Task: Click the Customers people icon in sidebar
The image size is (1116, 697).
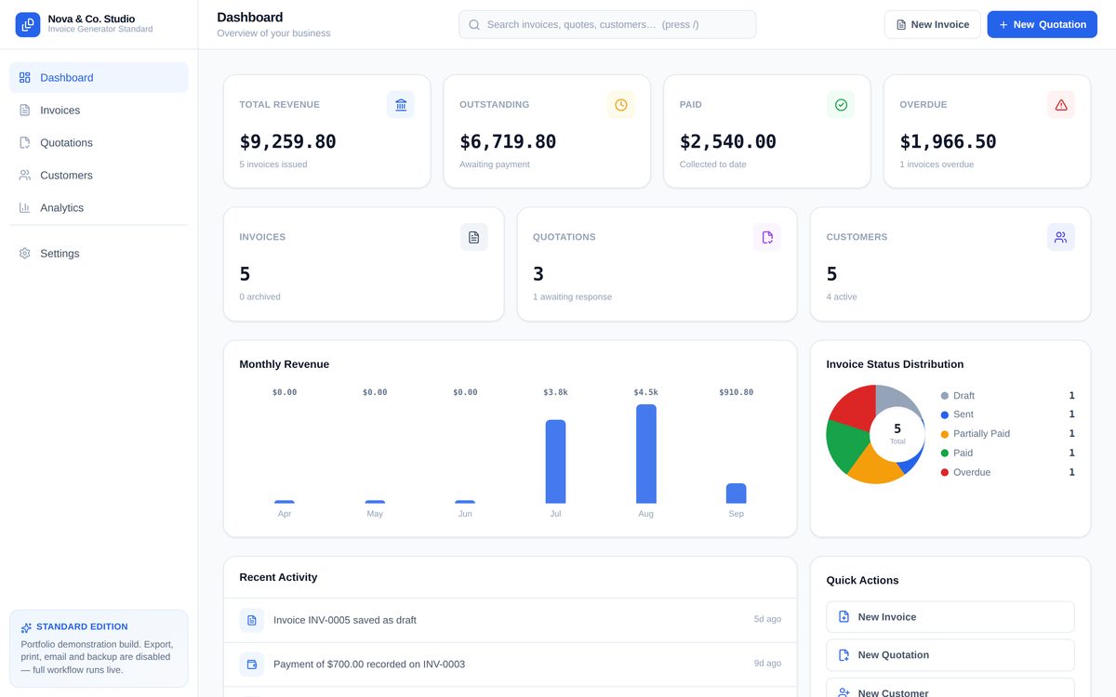Action: (25, 176)
